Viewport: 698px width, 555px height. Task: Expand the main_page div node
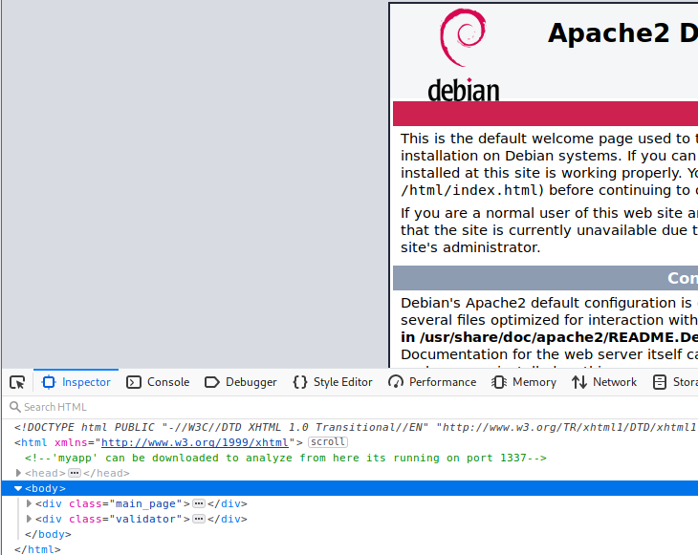[x=29, y=503]
